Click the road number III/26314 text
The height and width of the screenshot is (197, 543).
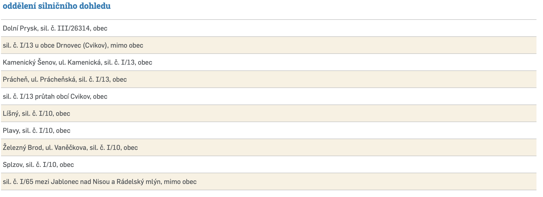(73, 28)
